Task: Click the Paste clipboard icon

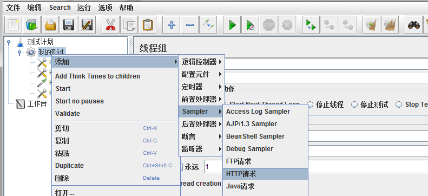Action: pyautogui.click(x=147, y=25)
